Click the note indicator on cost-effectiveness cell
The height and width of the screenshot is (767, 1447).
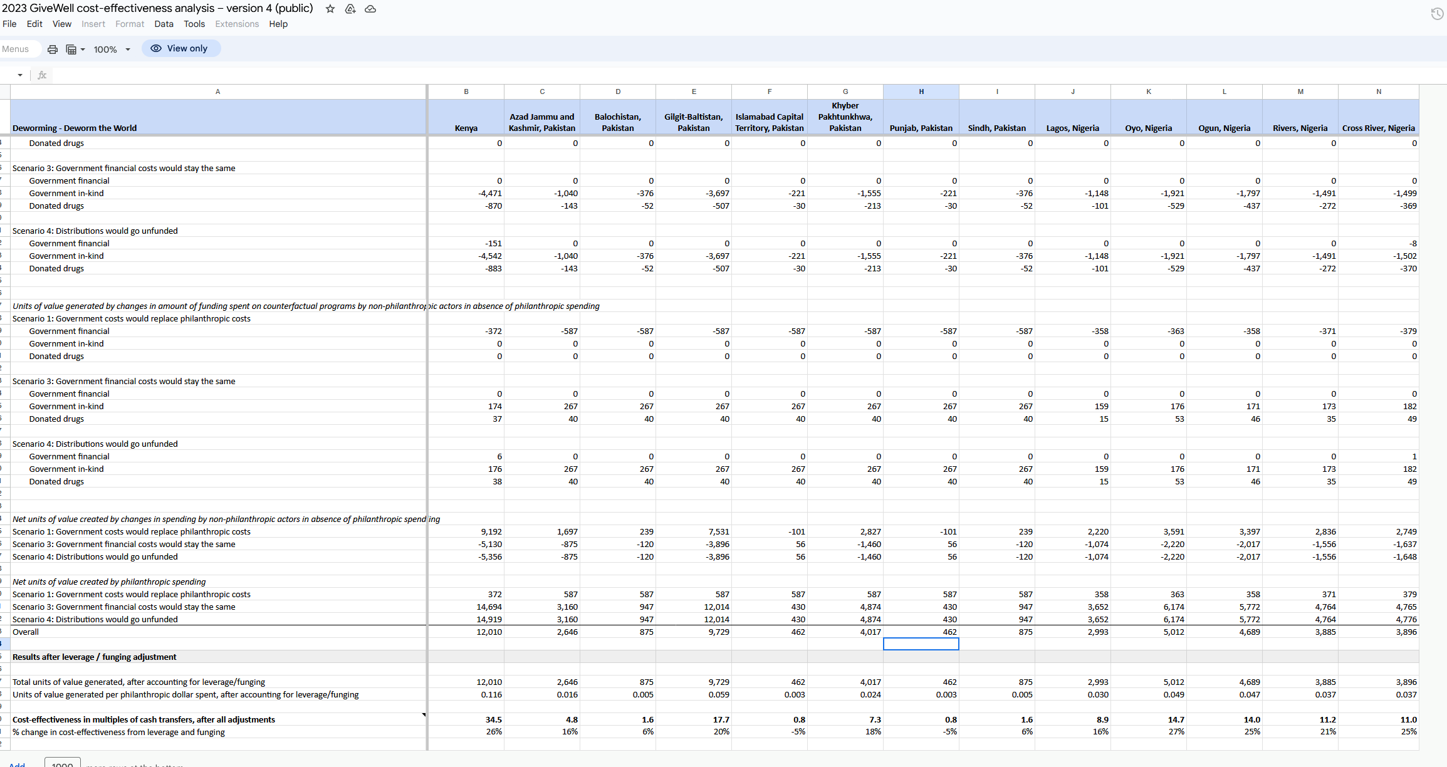coord(424,715)
